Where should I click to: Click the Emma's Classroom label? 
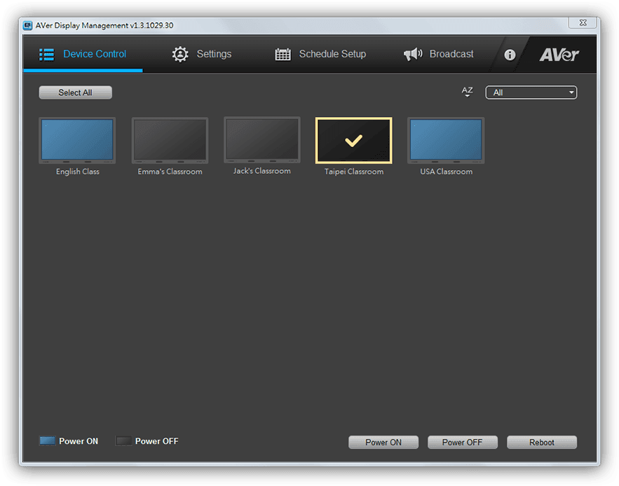170,172
